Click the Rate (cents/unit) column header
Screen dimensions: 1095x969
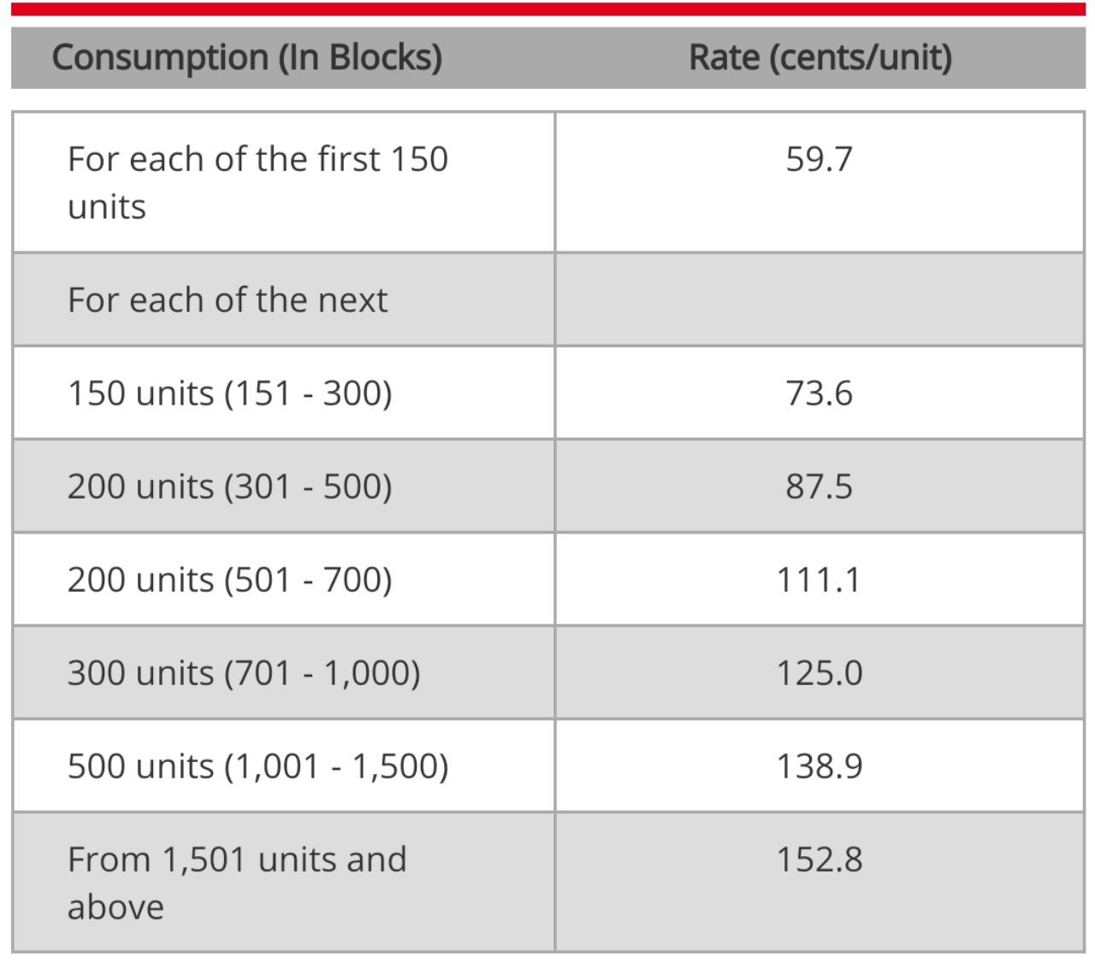[x=820, y=58]
